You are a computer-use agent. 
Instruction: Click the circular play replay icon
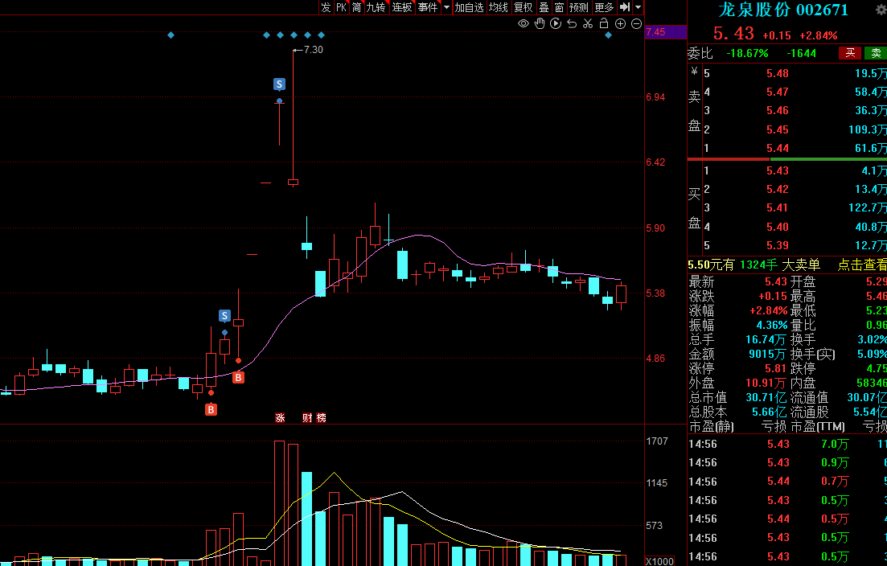pyautogui.click(x=556, y=23)
